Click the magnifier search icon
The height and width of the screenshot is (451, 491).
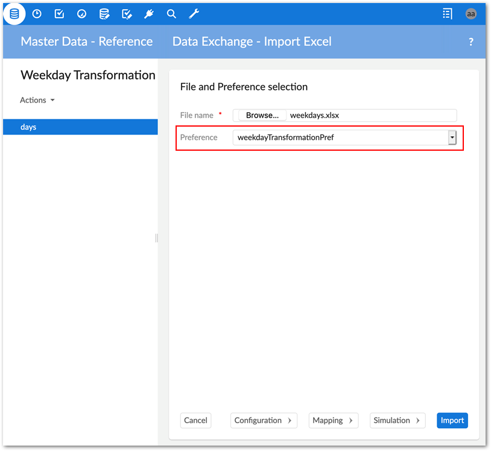171,13
